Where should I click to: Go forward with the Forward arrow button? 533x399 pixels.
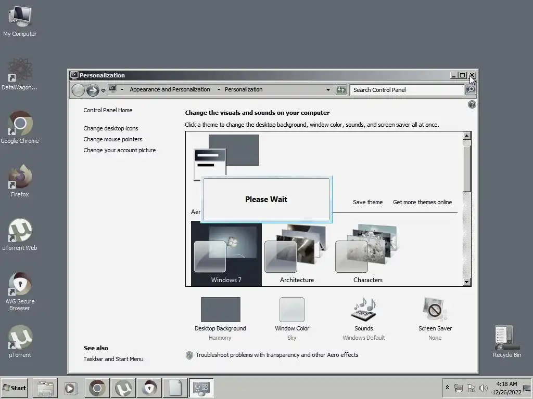point(93,90)
